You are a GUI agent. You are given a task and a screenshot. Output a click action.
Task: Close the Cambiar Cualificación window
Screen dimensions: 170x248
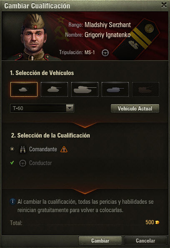(x=164, y=5)
